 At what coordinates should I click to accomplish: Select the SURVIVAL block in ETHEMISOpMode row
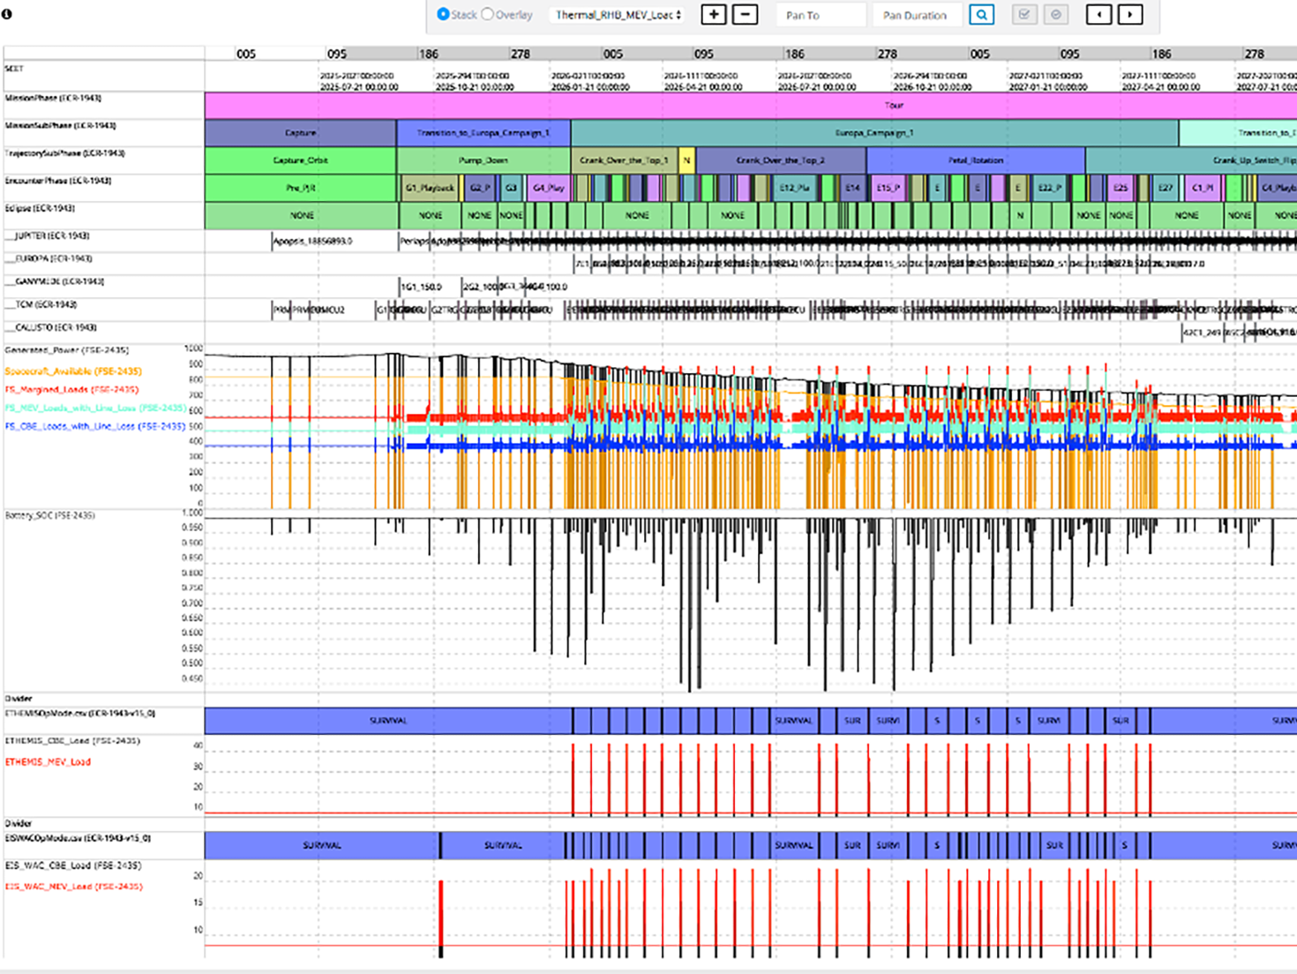(x=388, y=721)
